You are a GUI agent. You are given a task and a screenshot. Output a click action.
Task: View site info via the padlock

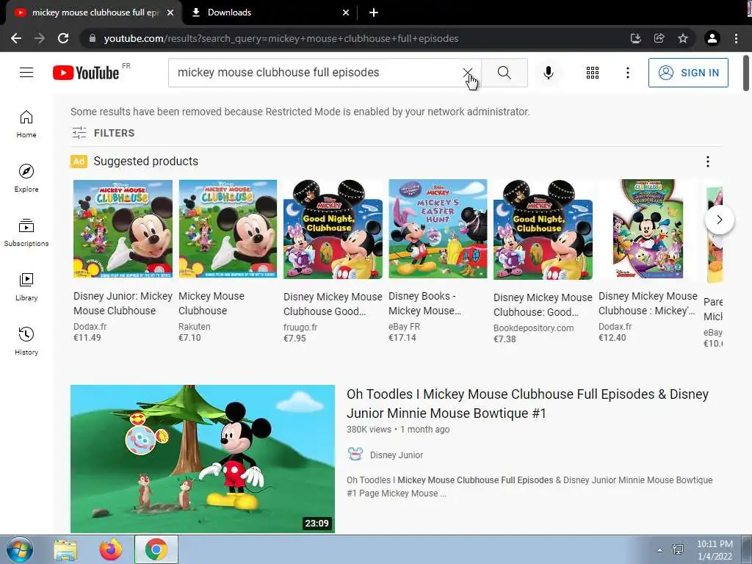pos(93,38)
